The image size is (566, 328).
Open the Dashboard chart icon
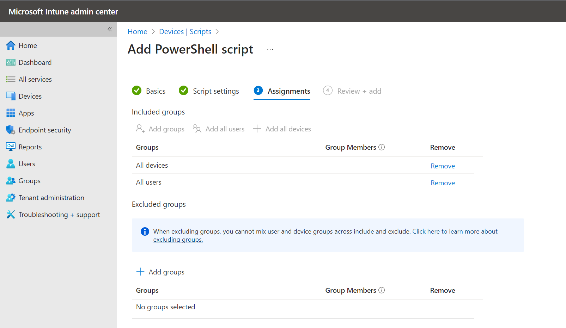[x=11, y=62]
